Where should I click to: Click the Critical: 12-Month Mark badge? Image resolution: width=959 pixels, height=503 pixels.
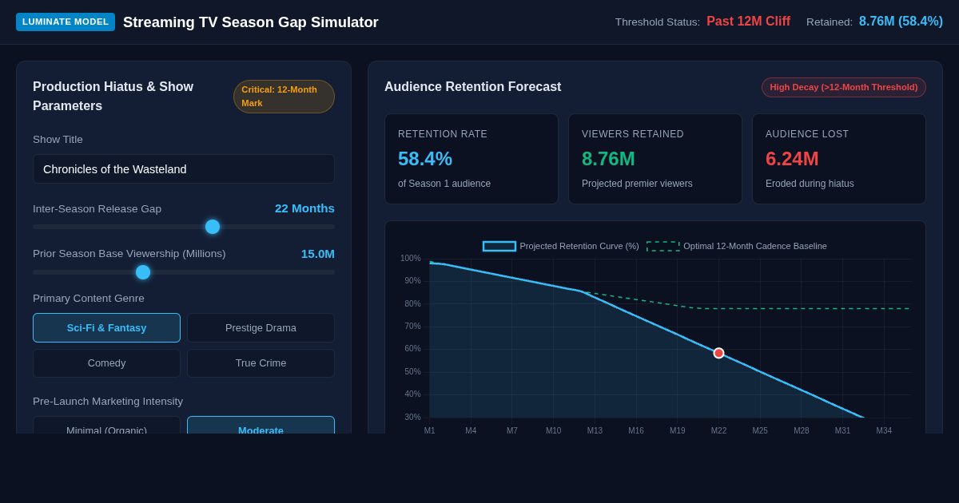[284, 97]
